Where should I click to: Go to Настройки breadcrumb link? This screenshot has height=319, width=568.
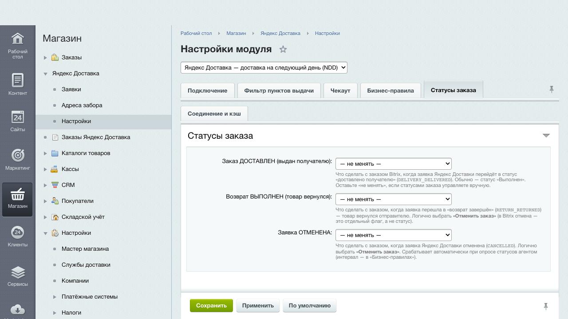(327, 33)
